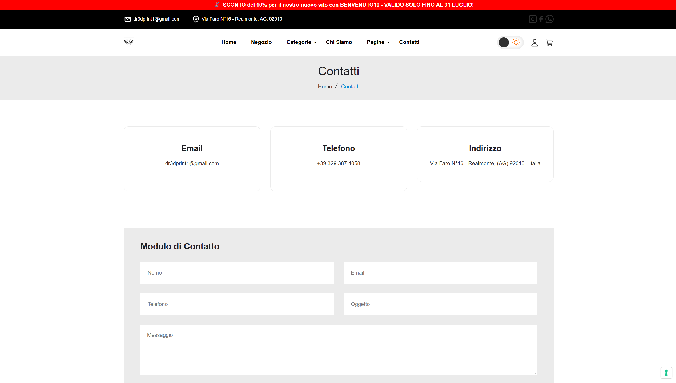
Task: Open the Negozio menu item
Action: tap(261, 42)
